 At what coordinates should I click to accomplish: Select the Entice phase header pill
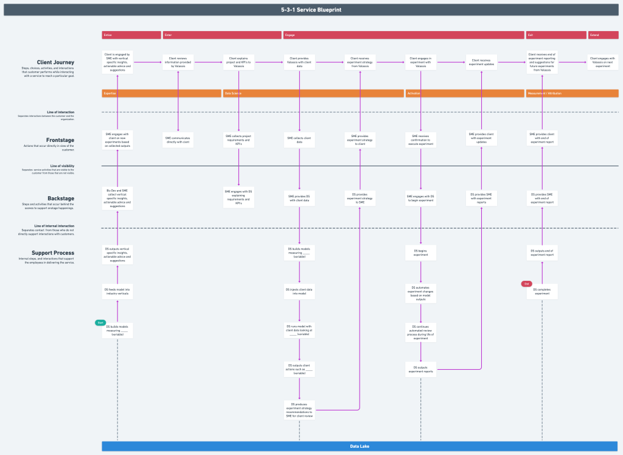(131, 35)
